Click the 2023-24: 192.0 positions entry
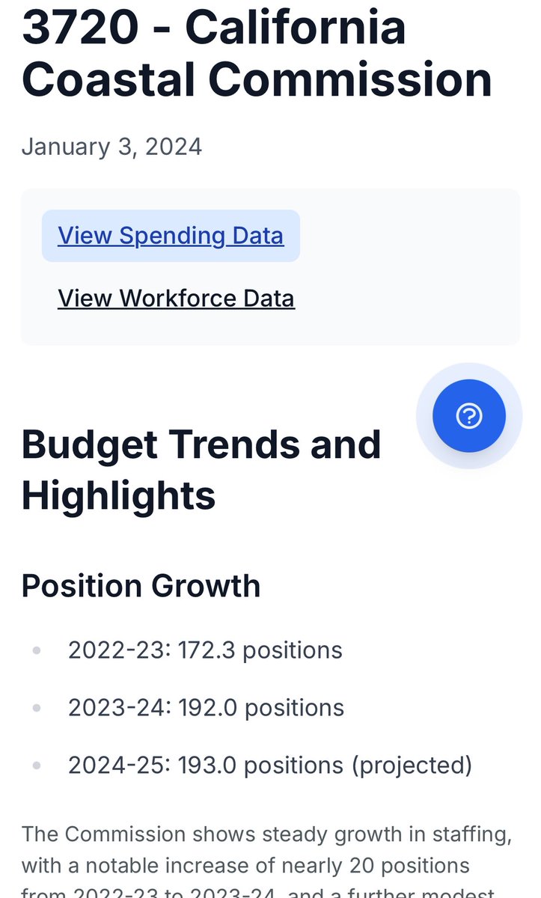This screenshot has width=541, height=898. [206, 707]
